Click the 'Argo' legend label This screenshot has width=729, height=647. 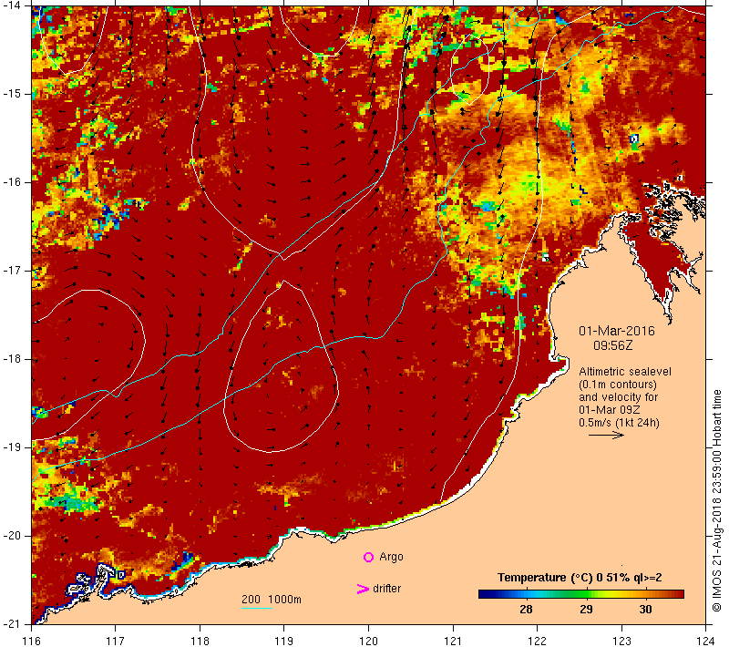[391, 557]
